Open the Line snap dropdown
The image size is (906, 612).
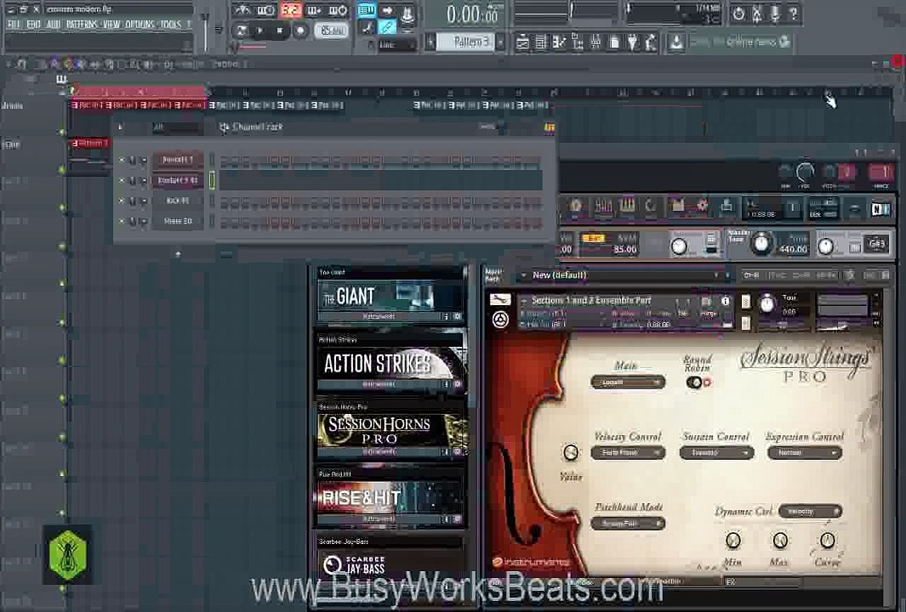[396, 44]
